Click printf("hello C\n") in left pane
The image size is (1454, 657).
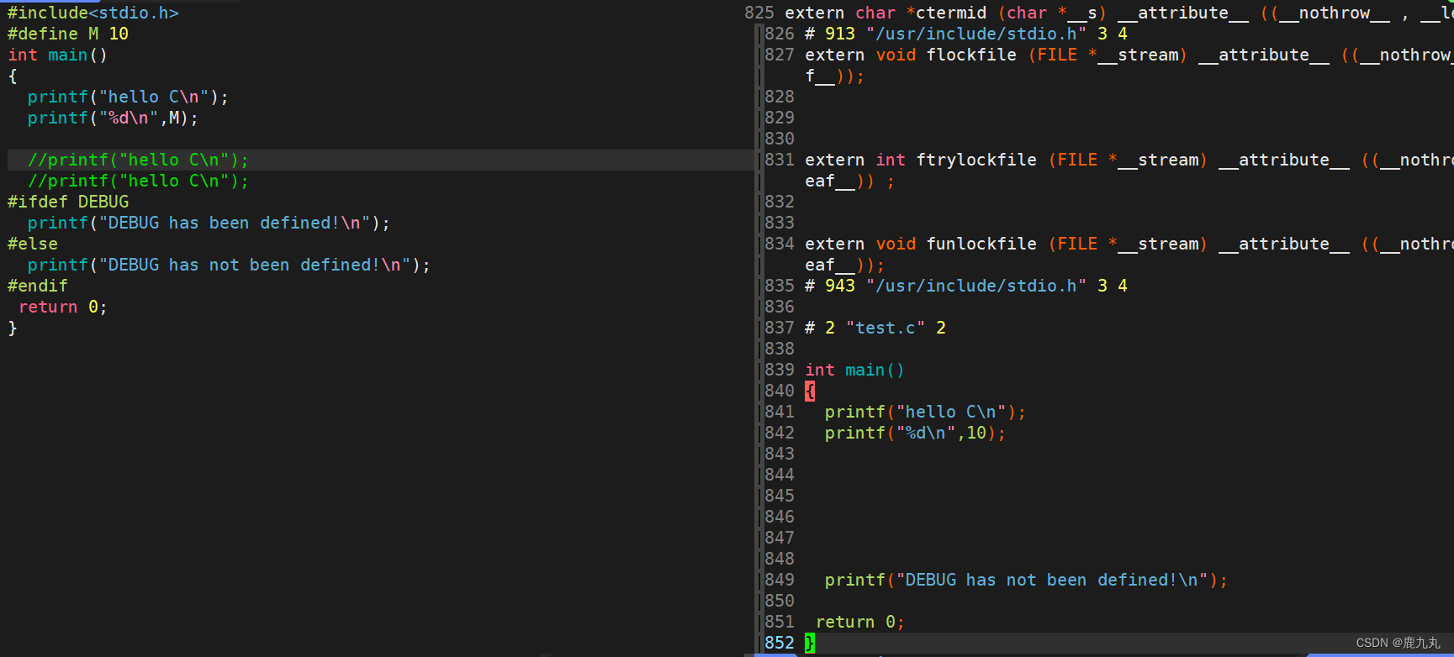click(x=129, y=97)
